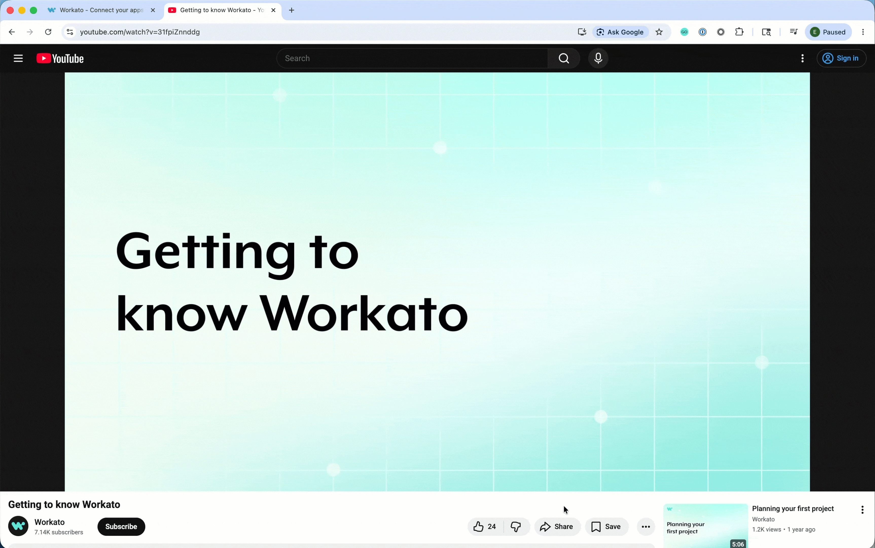Close the Workato - Connect your apps tab

point(153,10)
